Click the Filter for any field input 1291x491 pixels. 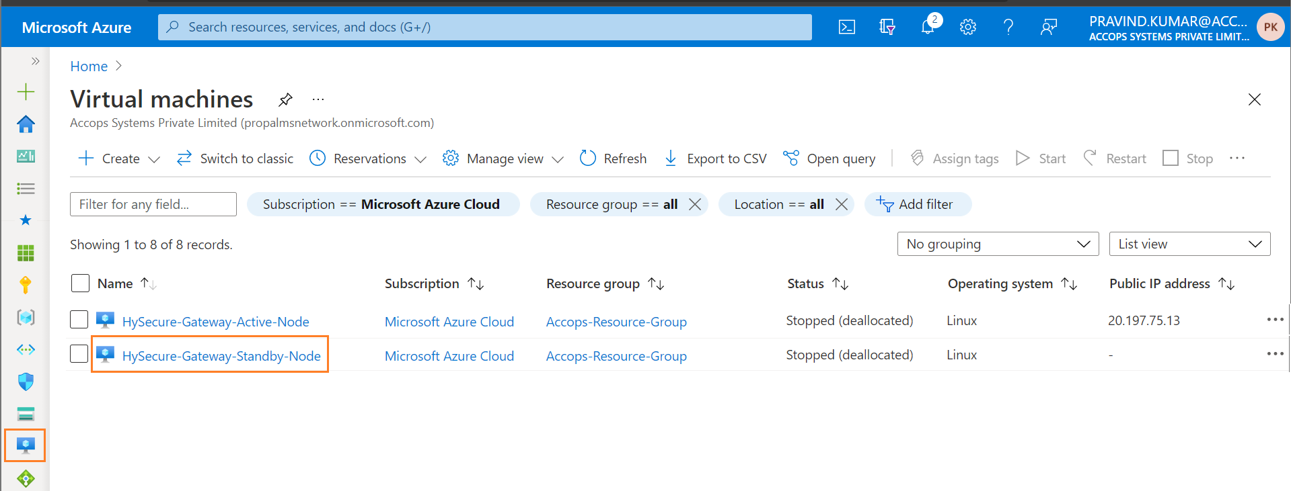click(x=153, y=204)
